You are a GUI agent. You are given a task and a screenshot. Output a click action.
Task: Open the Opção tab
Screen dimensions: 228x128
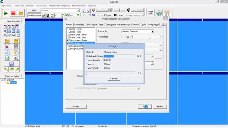[x=143, y=25]
